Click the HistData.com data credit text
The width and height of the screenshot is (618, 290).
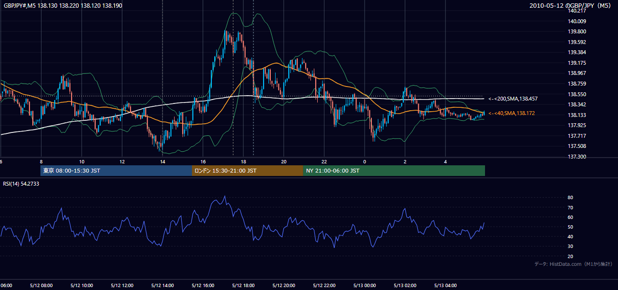tap(574, 264)
